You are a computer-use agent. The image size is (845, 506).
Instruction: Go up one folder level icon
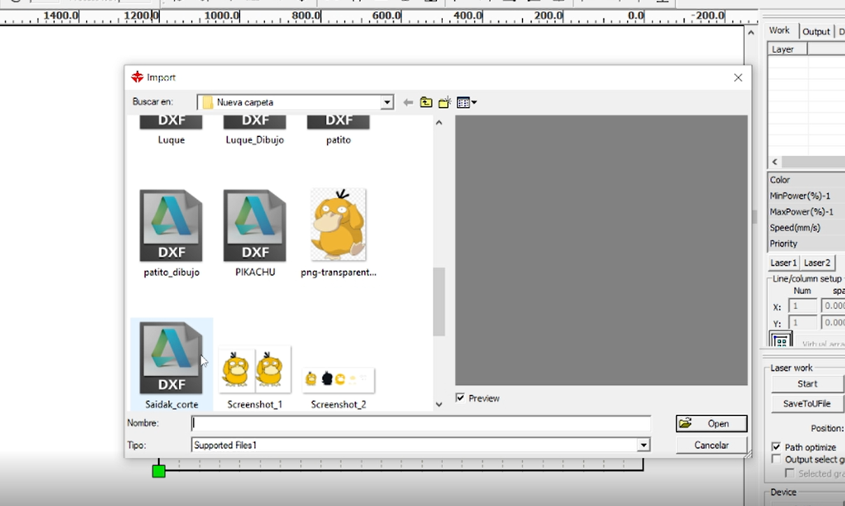click(426, 103)
